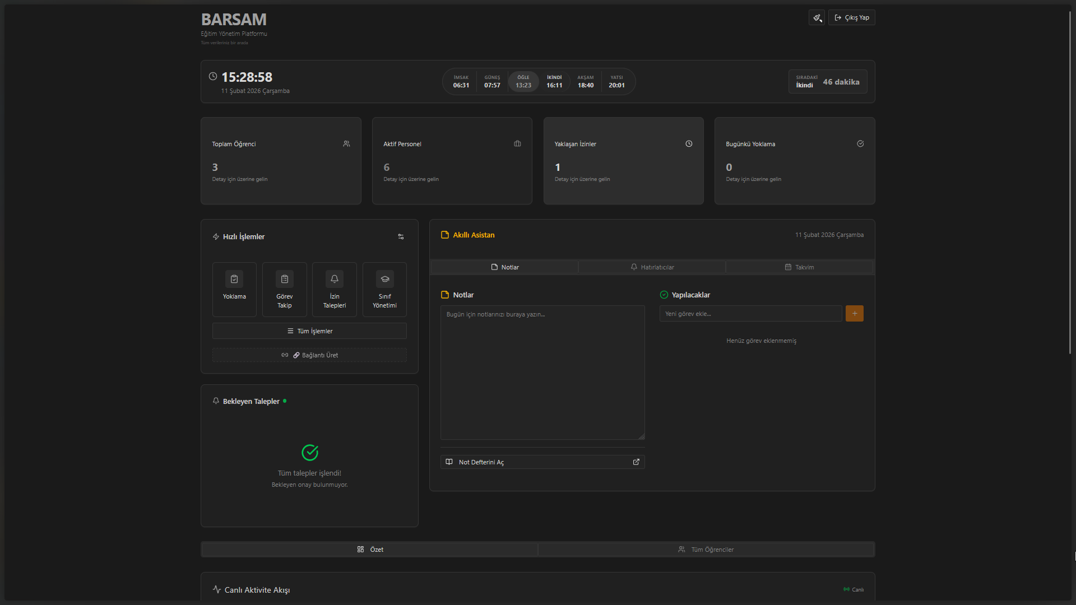Click the Hızlı İşlemler settings sliders icon

coord(401,237)
